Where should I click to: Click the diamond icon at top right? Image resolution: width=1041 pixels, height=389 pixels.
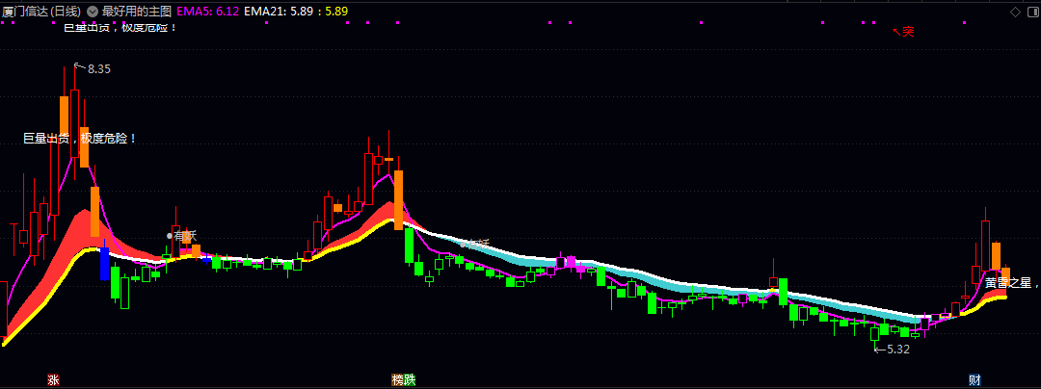pyautogui.click(x=1014, y=12)
